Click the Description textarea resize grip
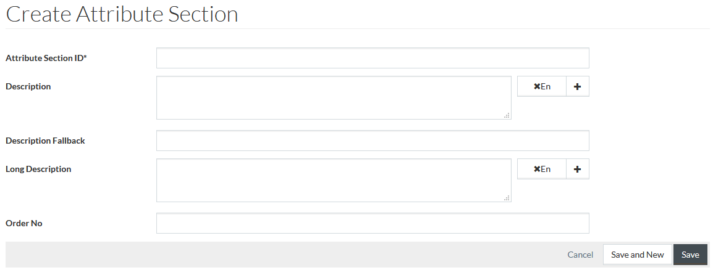This screenshot has width=713, height=270. coord(507,116)
